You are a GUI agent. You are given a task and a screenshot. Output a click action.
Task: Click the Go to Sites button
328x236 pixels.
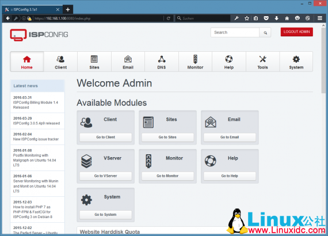coord(167,137)
